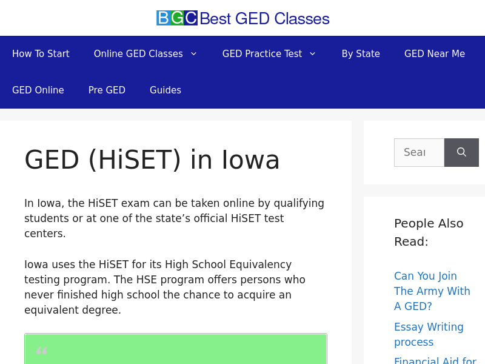This screenshot has width=485, height=364.
Task: Open the Online GED Classes menu item
Action: (x=138, y=54)
